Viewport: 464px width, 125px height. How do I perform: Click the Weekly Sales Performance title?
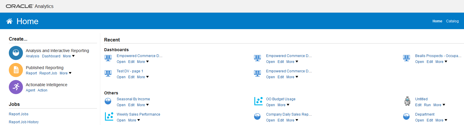click(x=138, y=114)
